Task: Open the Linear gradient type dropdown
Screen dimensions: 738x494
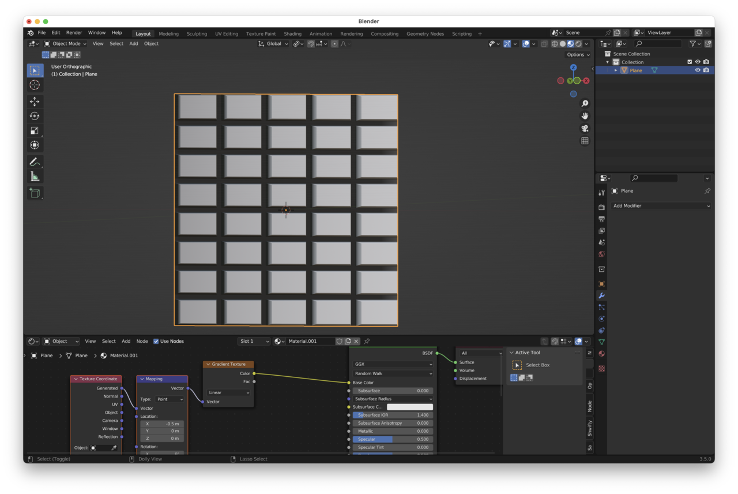Action: [229, 392]
